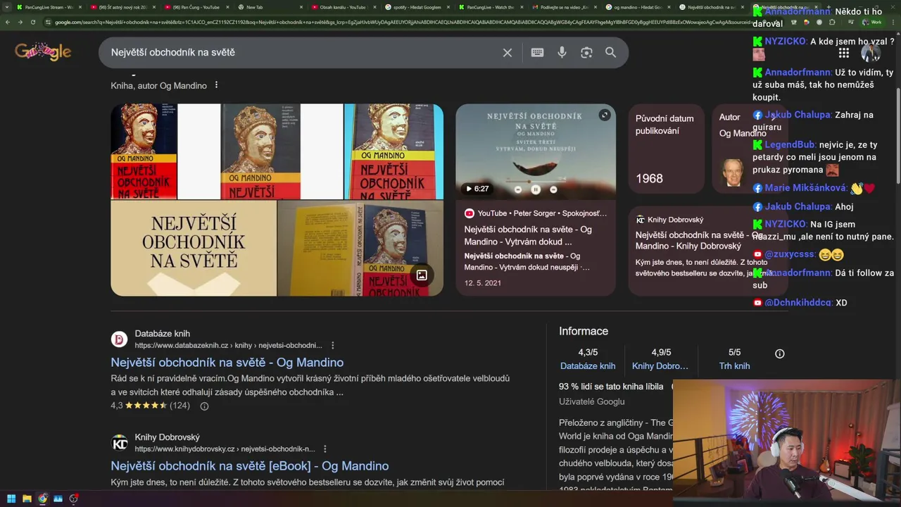
Task: Click chat username NYZICKO in the top message
Action: 786,42
